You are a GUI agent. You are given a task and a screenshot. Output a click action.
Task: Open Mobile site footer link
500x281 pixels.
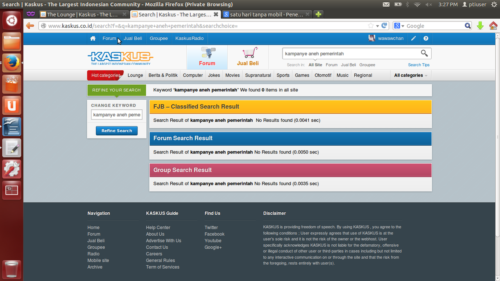pos(98,260)
